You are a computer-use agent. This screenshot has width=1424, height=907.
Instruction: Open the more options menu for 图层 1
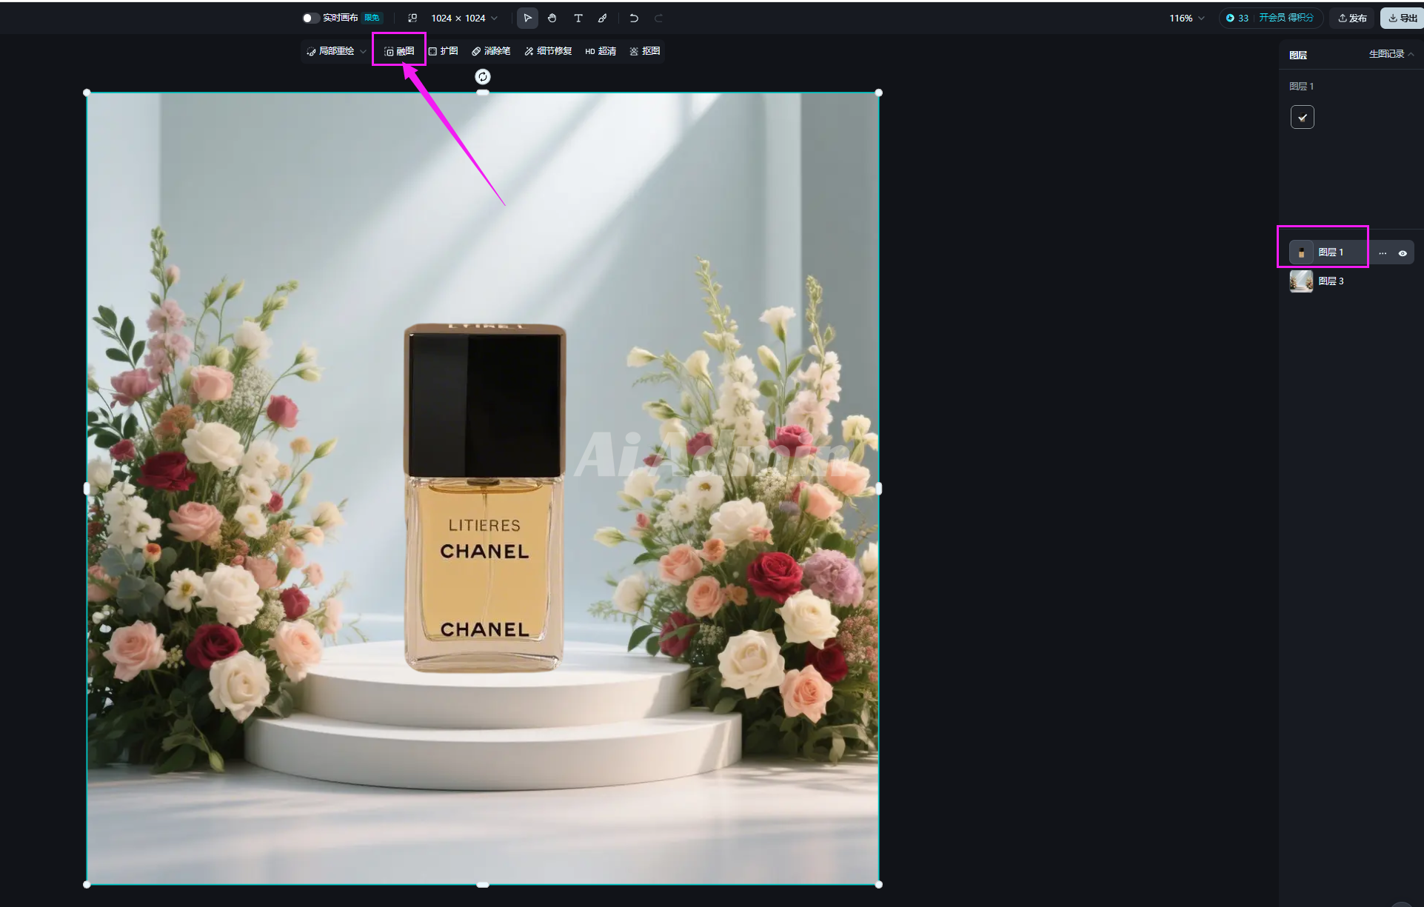pos(1383,253)
